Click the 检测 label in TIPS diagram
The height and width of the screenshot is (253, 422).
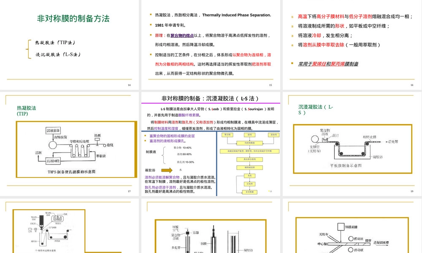pos(97,135)
